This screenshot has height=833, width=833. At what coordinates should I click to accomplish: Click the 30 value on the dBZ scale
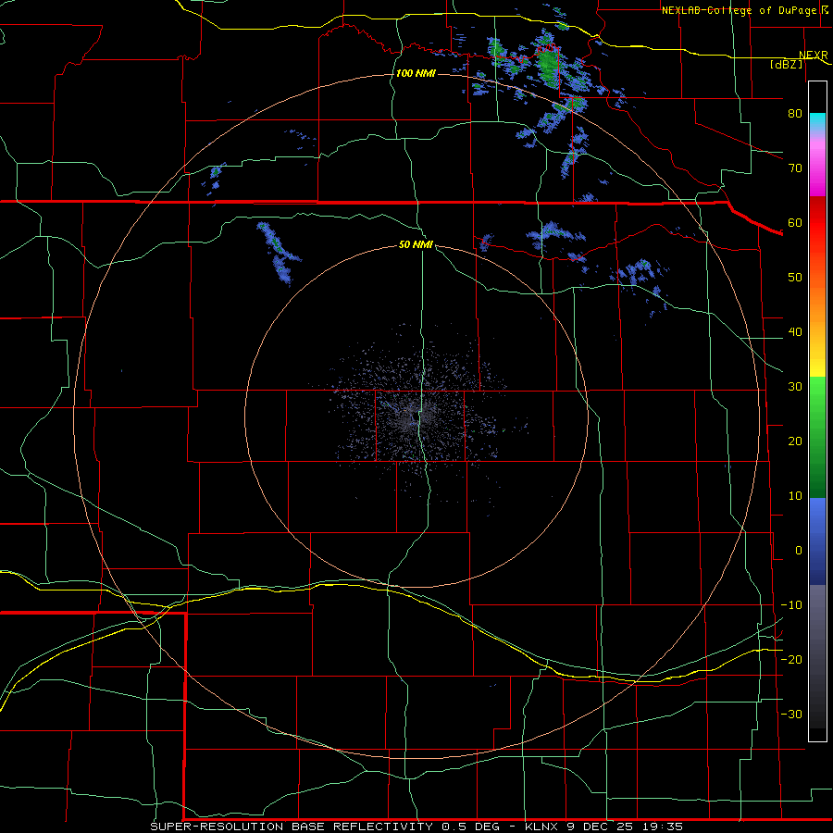pyautogui.click(x=795, y=387)
